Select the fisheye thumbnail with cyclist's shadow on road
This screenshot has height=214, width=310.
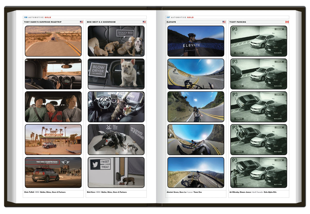tap(196, 140)
